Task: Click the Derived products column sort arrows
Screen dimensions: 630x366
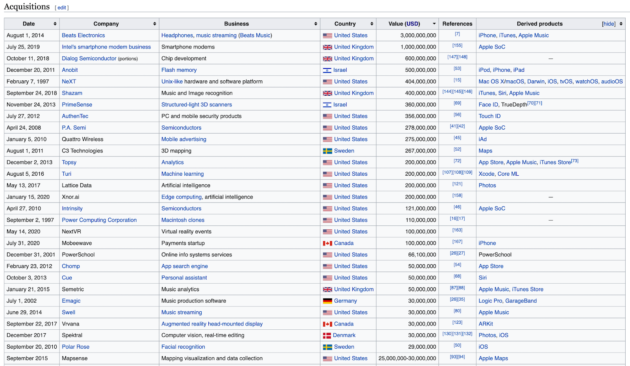Action: pos(621,24)
